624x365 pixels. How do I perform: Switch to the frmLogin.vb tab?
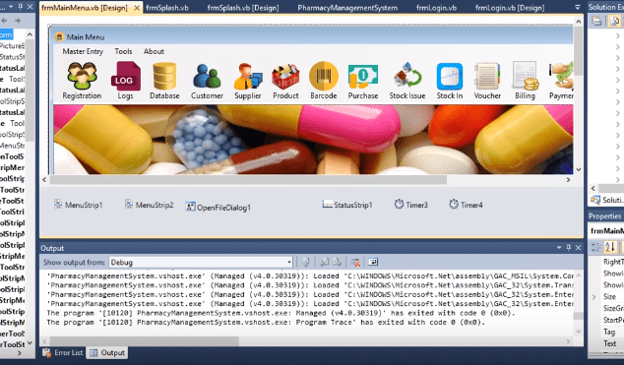(x=436, y=8)
